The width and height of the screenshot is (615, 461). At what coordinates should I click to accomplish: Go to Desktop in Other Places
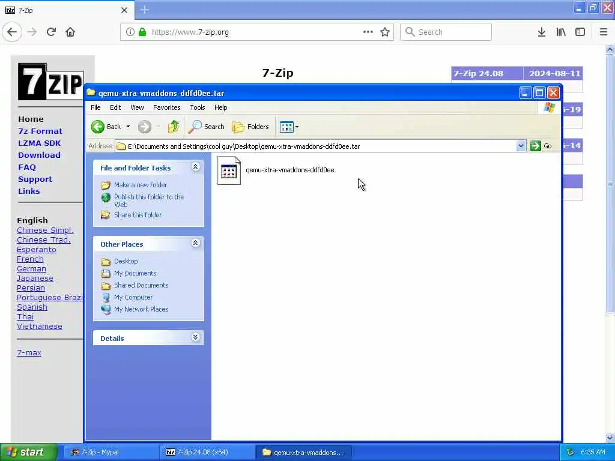click(x=126, y=262)
